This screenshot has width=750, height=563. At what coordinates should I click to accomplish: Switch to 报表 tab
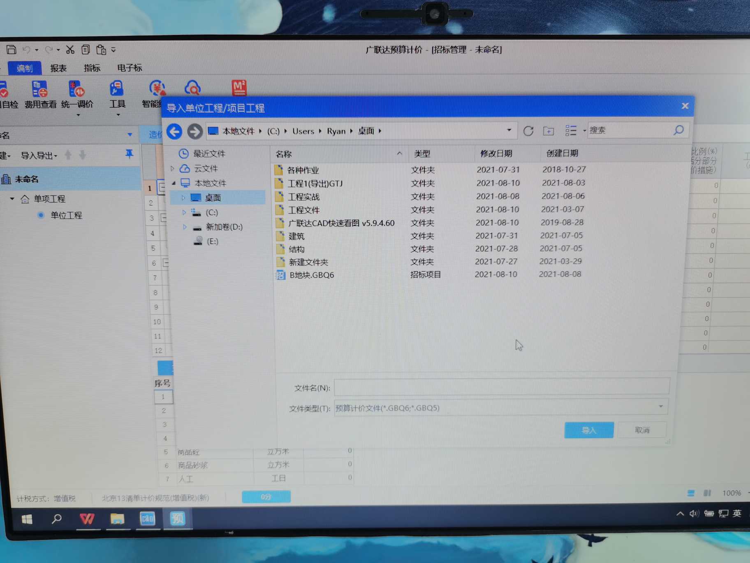click(x=58, y=68)
